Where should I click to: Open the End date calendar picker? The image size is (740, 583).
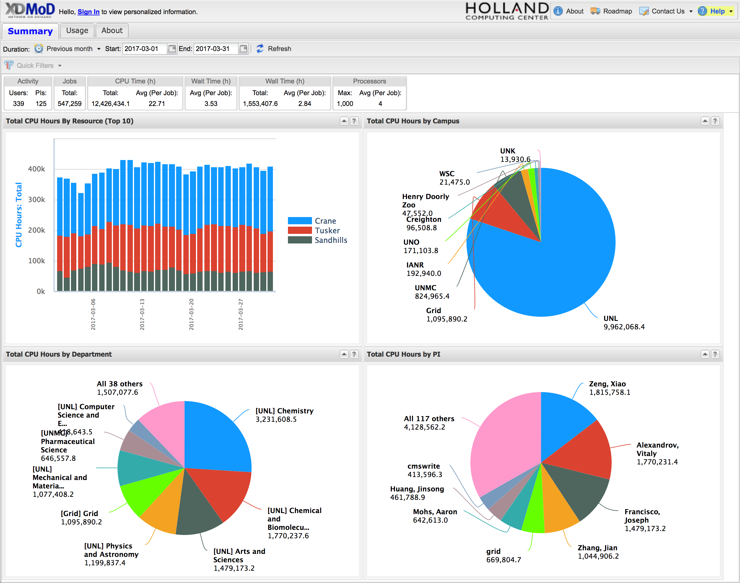(x=243, y=49)
